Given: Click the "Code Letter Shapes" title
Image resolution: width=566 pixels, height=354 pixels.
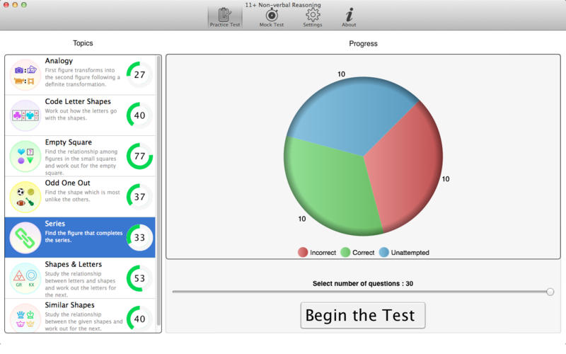Looking at the screenshot, I should (78, 101).
